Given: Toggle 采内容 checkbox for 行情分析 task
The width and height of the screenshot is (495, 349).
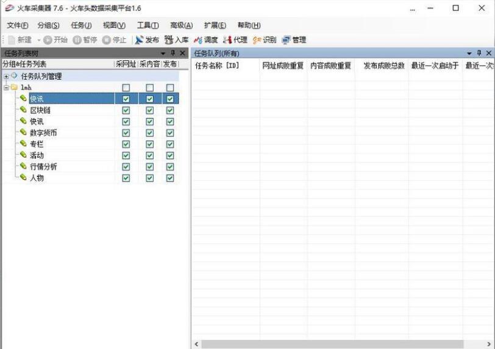Looking at the screenshot, I should (x=149, y=167).
